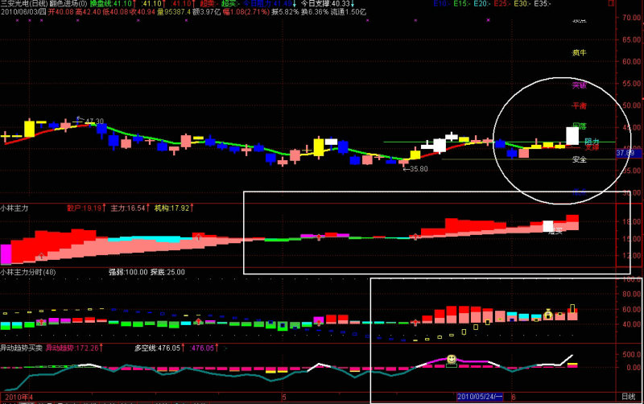This screenshot has height=404, width=644.
Task: Click the 疯牛 level label
Action: pyautogui.click(x=579, y=52)
